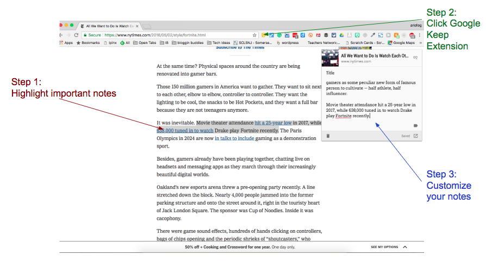Reload the page
Viewport: 486px width, 261px height.
pos(76,35)
